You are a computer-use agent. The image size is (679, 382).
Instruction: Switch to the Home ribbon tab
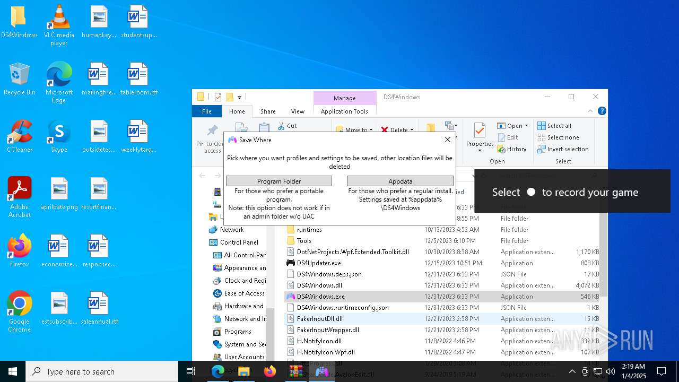click(237, 111)
